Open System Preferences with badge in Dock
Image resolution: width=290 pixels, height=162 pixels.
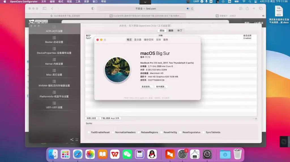182,154
